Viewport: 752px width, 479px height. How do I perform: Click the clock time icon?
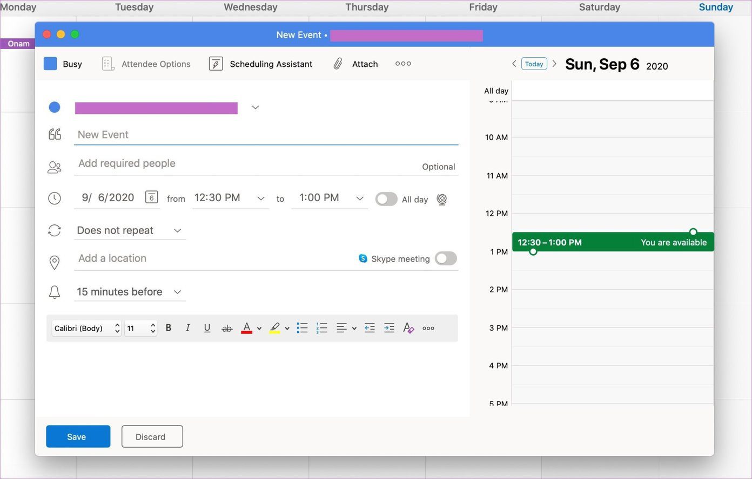pos(55,199)
